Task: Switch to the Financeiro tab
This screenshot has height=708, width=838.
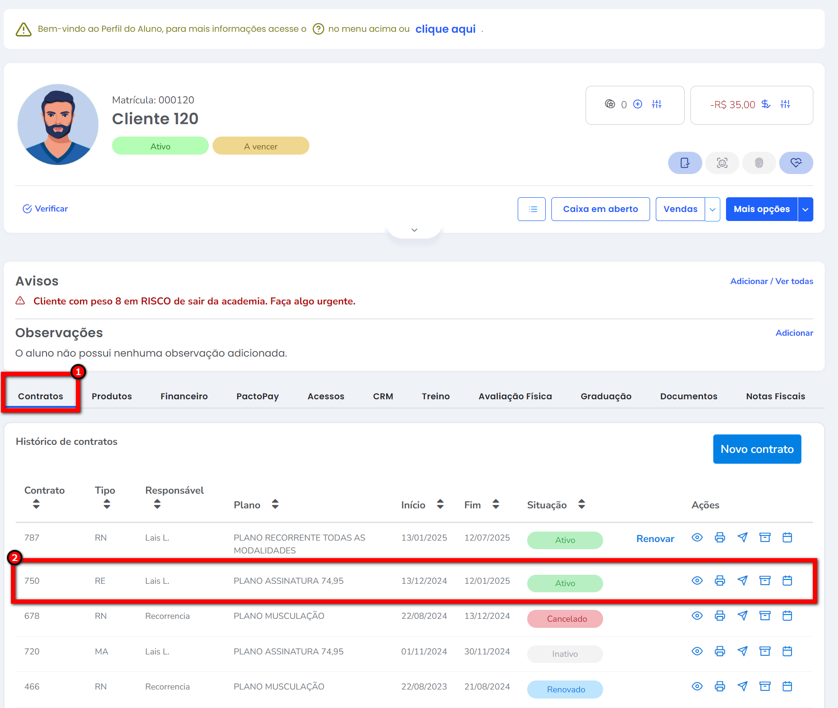Action: click(x=184, y=396)
